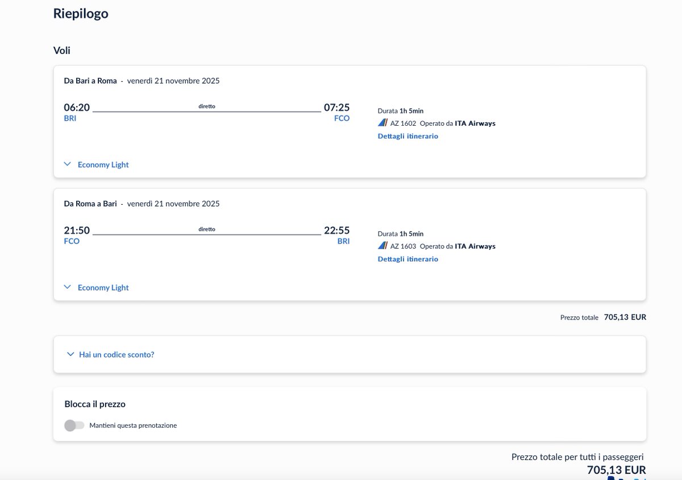Select the Da Bari a Roma flight card
682x480 pixels.
point(349,122)
